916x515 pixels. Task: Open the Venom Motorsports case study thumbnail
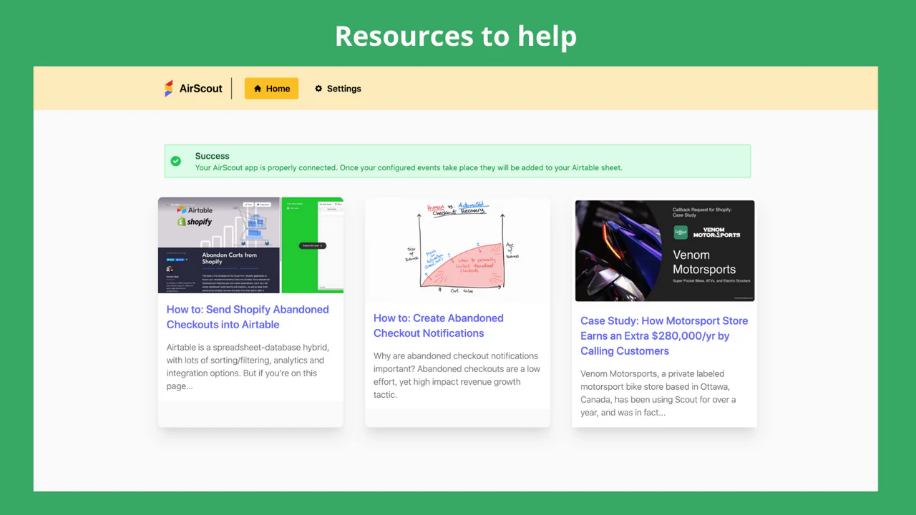tap(665, 251)
